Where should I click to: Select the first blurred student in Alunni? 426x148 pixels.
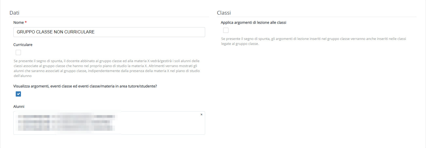67,116
